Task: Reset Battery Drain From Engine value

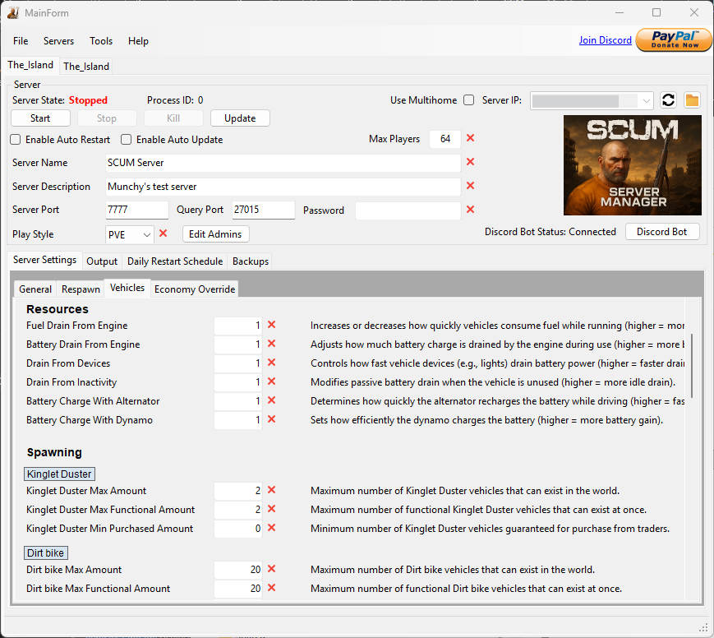Action: tap(271, 344)
